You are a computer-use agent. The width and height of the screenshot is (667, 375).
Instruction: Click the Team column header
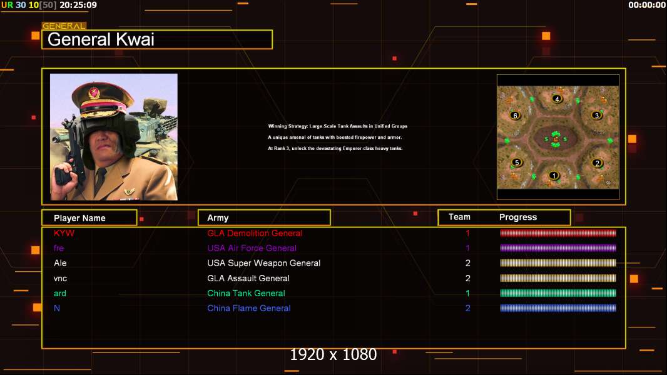pyautogui.click(x=459, y=217)
